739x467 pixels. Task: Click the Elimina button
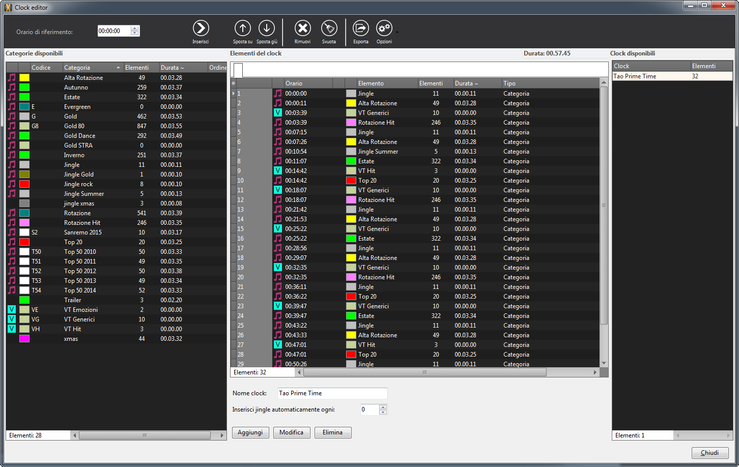tap(333, 432)
